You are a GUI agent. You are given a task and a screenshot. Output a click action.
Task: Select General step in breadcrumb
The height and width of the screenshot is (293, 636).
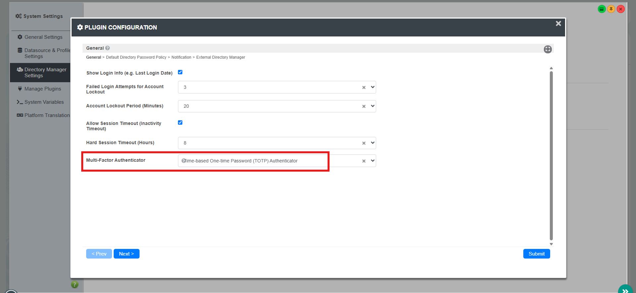click(x=93, y=57)
